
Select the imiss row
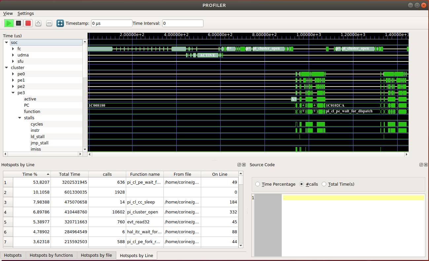(x=36, y=149)
